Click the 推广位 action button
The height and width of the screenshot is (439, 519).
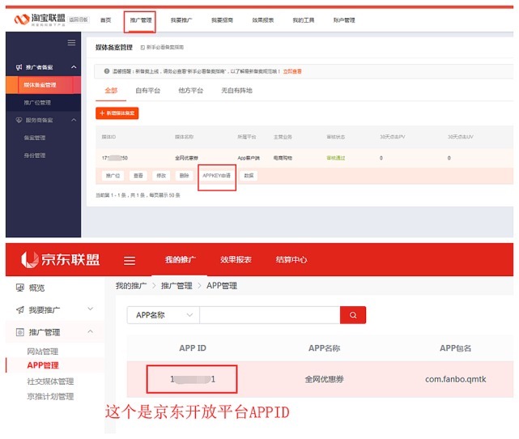tap(113, 176)
